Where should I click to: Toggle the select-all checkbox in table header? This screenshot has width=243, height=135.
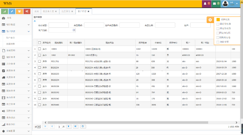point(39,43)
